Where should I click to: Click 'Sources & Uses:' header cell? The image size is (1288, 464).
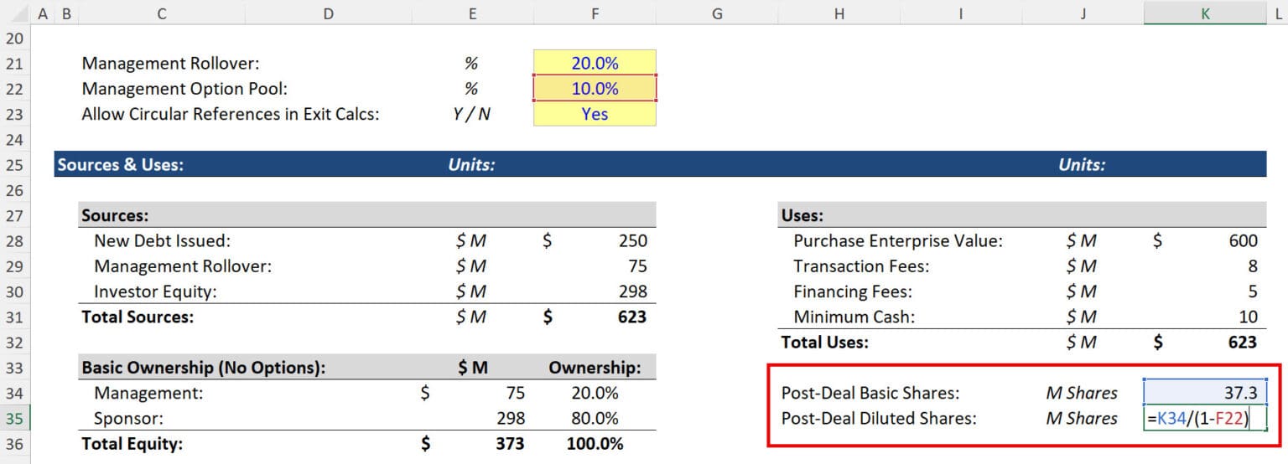click(x=120, y=164)
